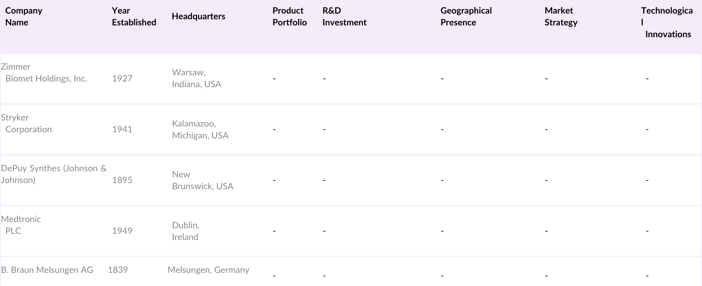The height and width of the screenshot is (286, 702).
Task: Click the Year Established column header
Action: (x=134, y=17)
